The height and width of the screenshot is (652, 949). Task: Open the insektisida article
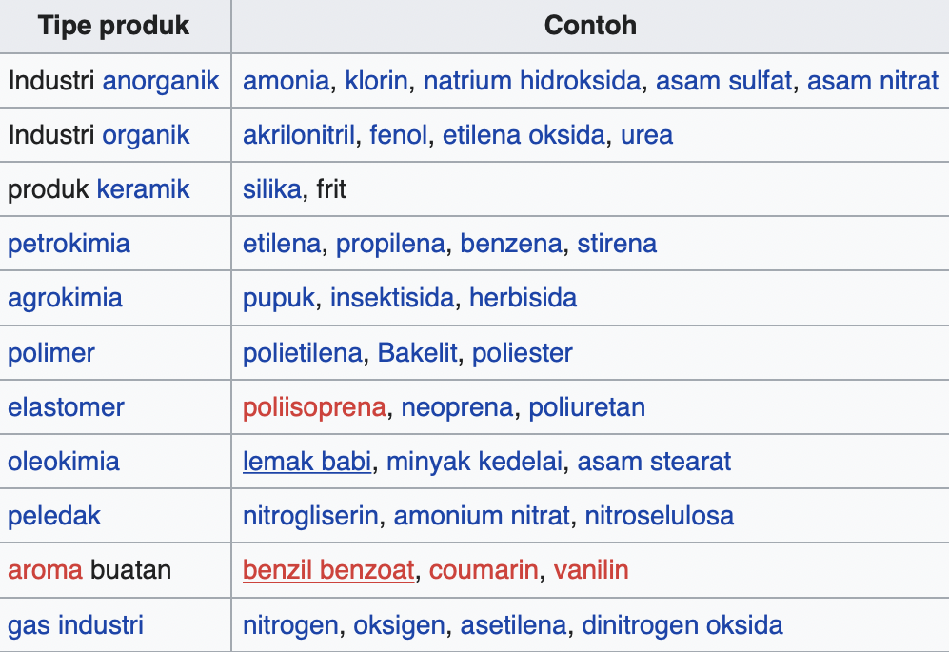tap(391, 298)
